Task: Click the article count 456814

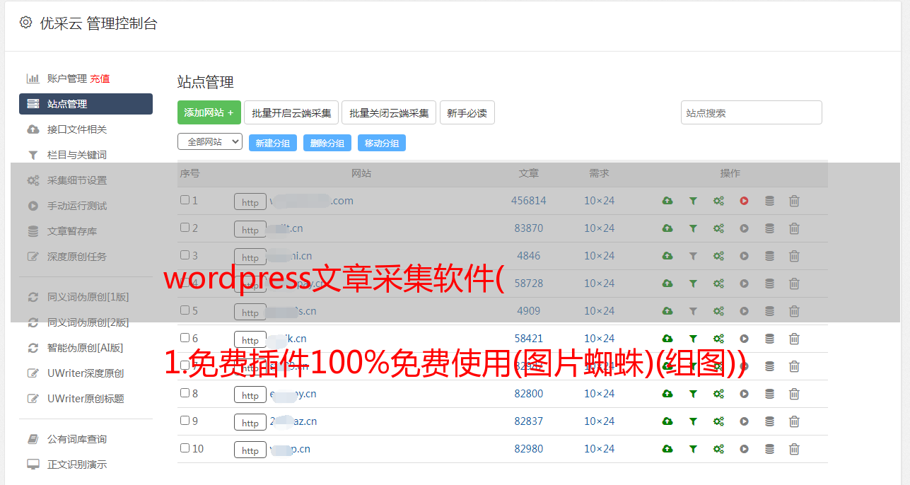Action: tap(529, 201)
